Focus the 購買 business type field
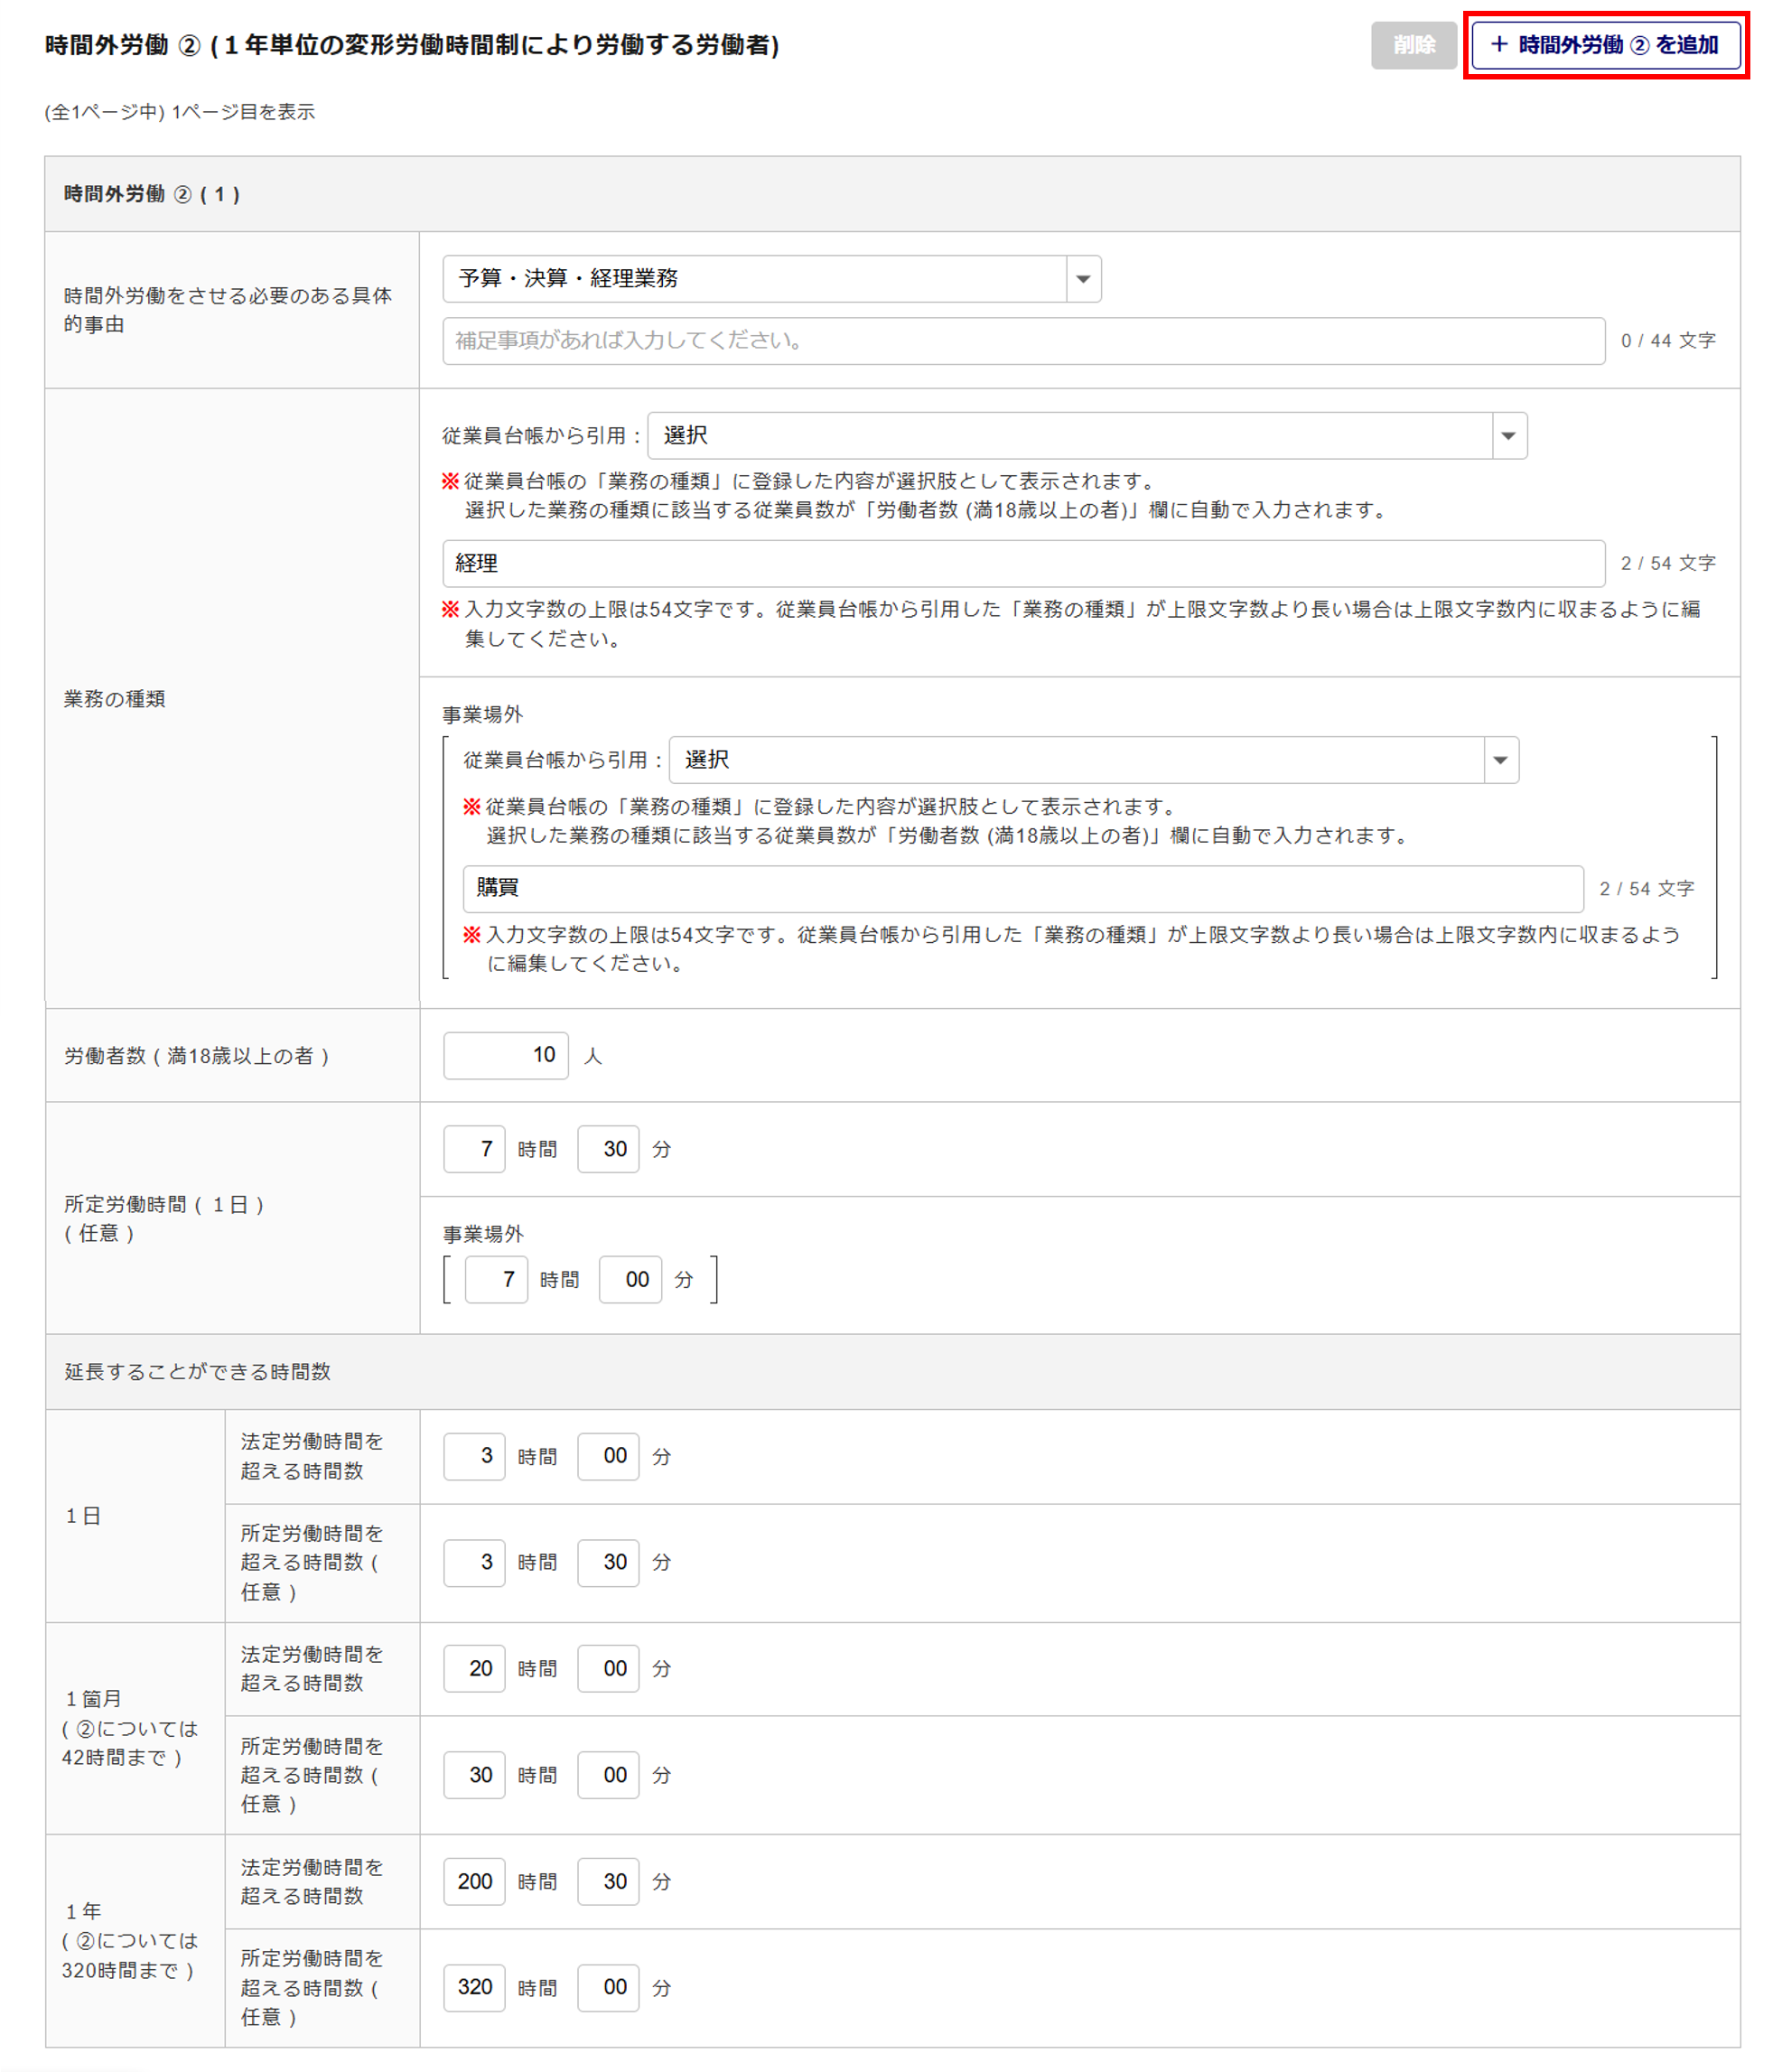The width and height of the screenshot is (1782, 2072). click(1022, 889)
